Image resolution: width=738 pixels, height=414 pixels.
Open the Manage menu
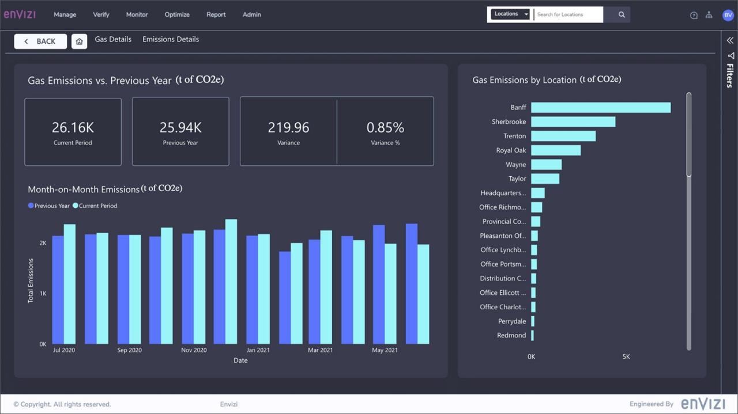(65, 14)
